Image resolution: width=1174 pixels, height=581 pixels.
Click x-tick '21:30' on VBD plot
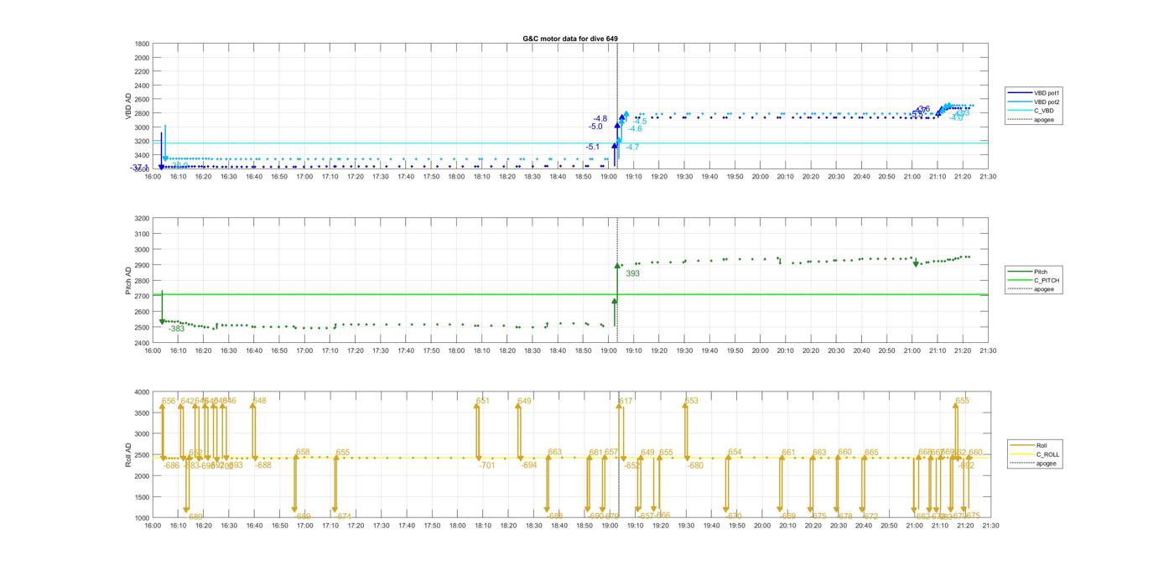coord(988,176)
